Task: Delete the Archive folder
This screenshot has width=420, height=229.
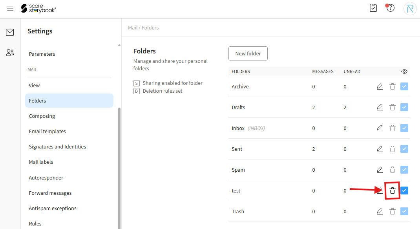Action: pyautogui.click(x=393, y=86)
